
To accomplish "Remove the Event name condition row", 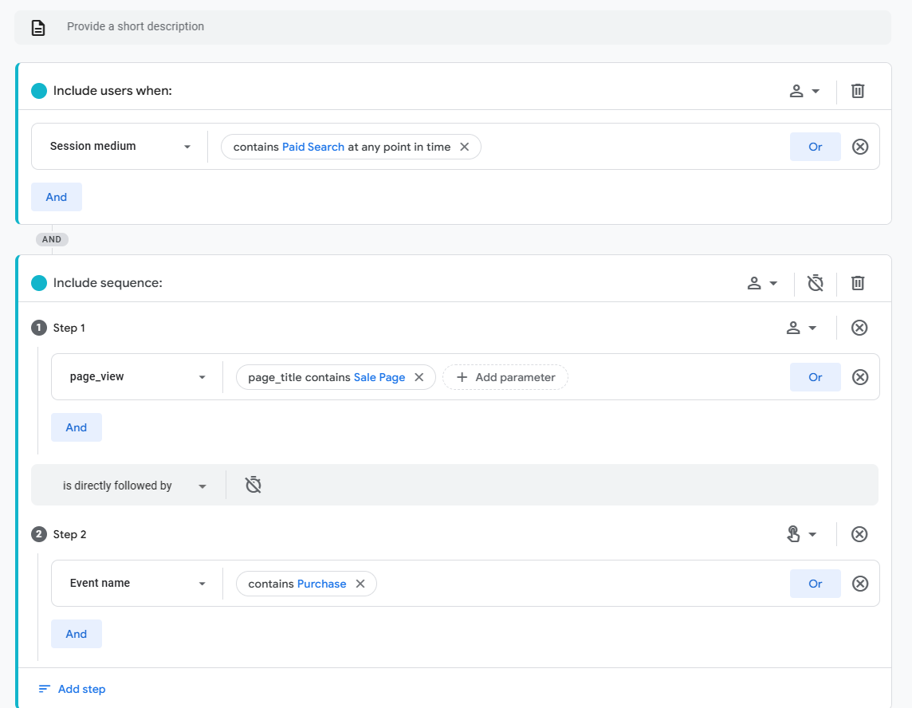I will [x=860, y=584].
